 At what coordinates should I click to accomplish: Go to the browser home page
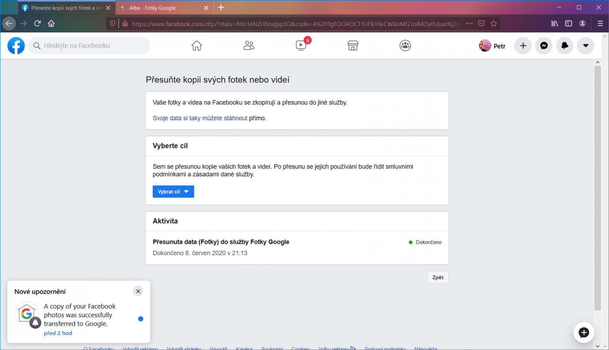coord(51,24)
